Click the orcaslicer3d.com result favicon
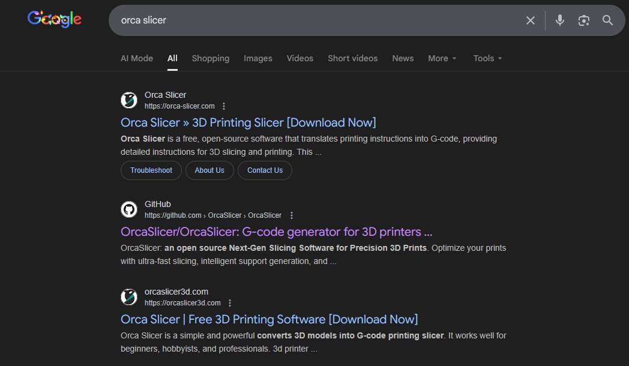629x366 pixels. point(129,296)
